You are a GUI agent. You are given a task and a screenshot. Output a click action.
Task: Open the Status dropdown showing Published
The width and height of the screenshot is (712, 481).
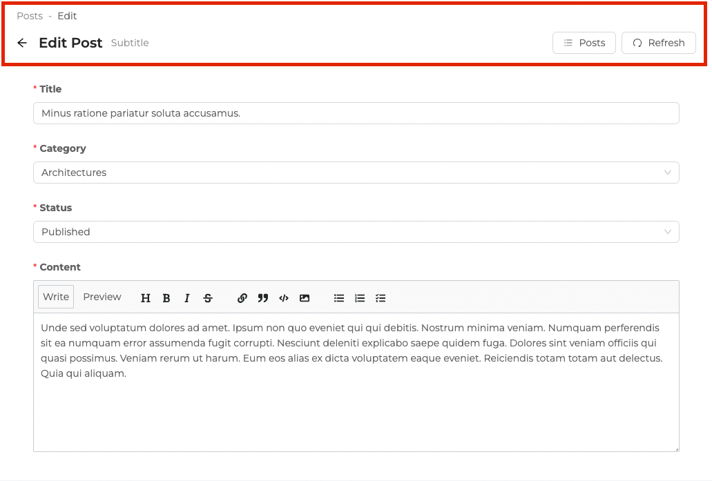(356, 232)
